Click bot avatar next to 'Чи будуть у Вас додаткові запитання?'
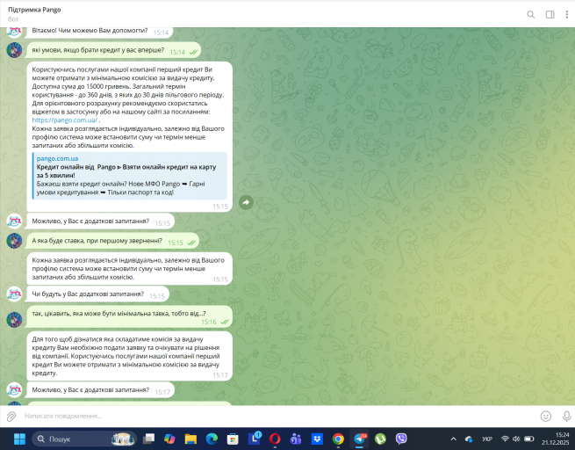The width and height of the screenshot is (575, 450). coord(15,294)
